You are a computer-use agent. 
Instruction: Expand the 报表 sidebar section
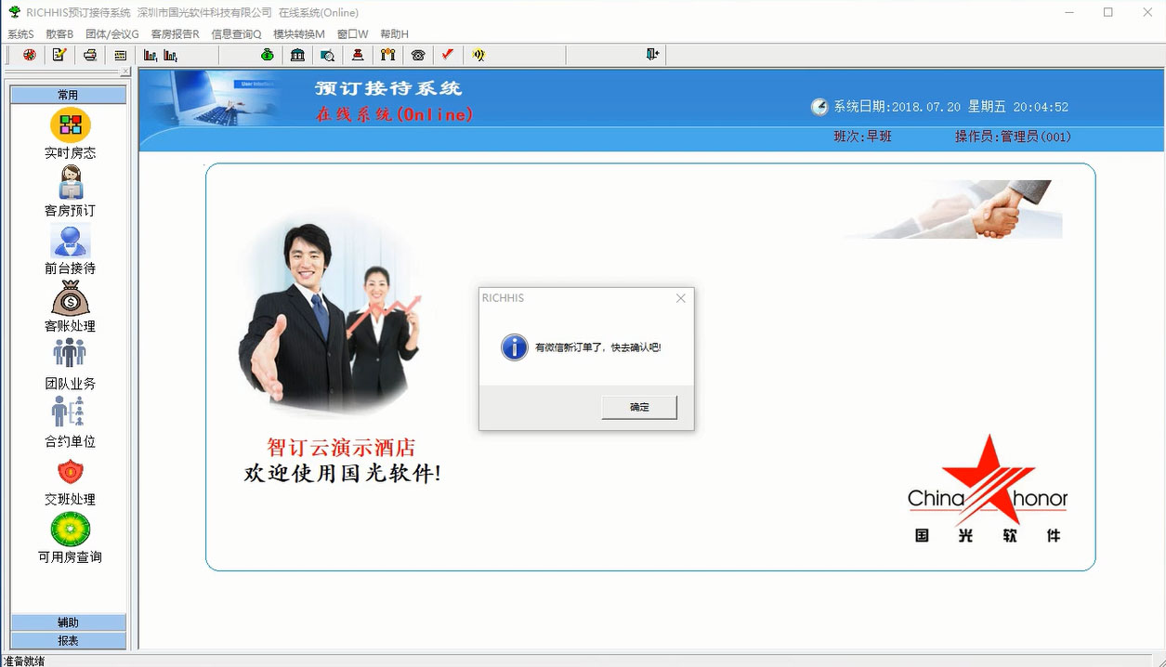pos(68,640)
